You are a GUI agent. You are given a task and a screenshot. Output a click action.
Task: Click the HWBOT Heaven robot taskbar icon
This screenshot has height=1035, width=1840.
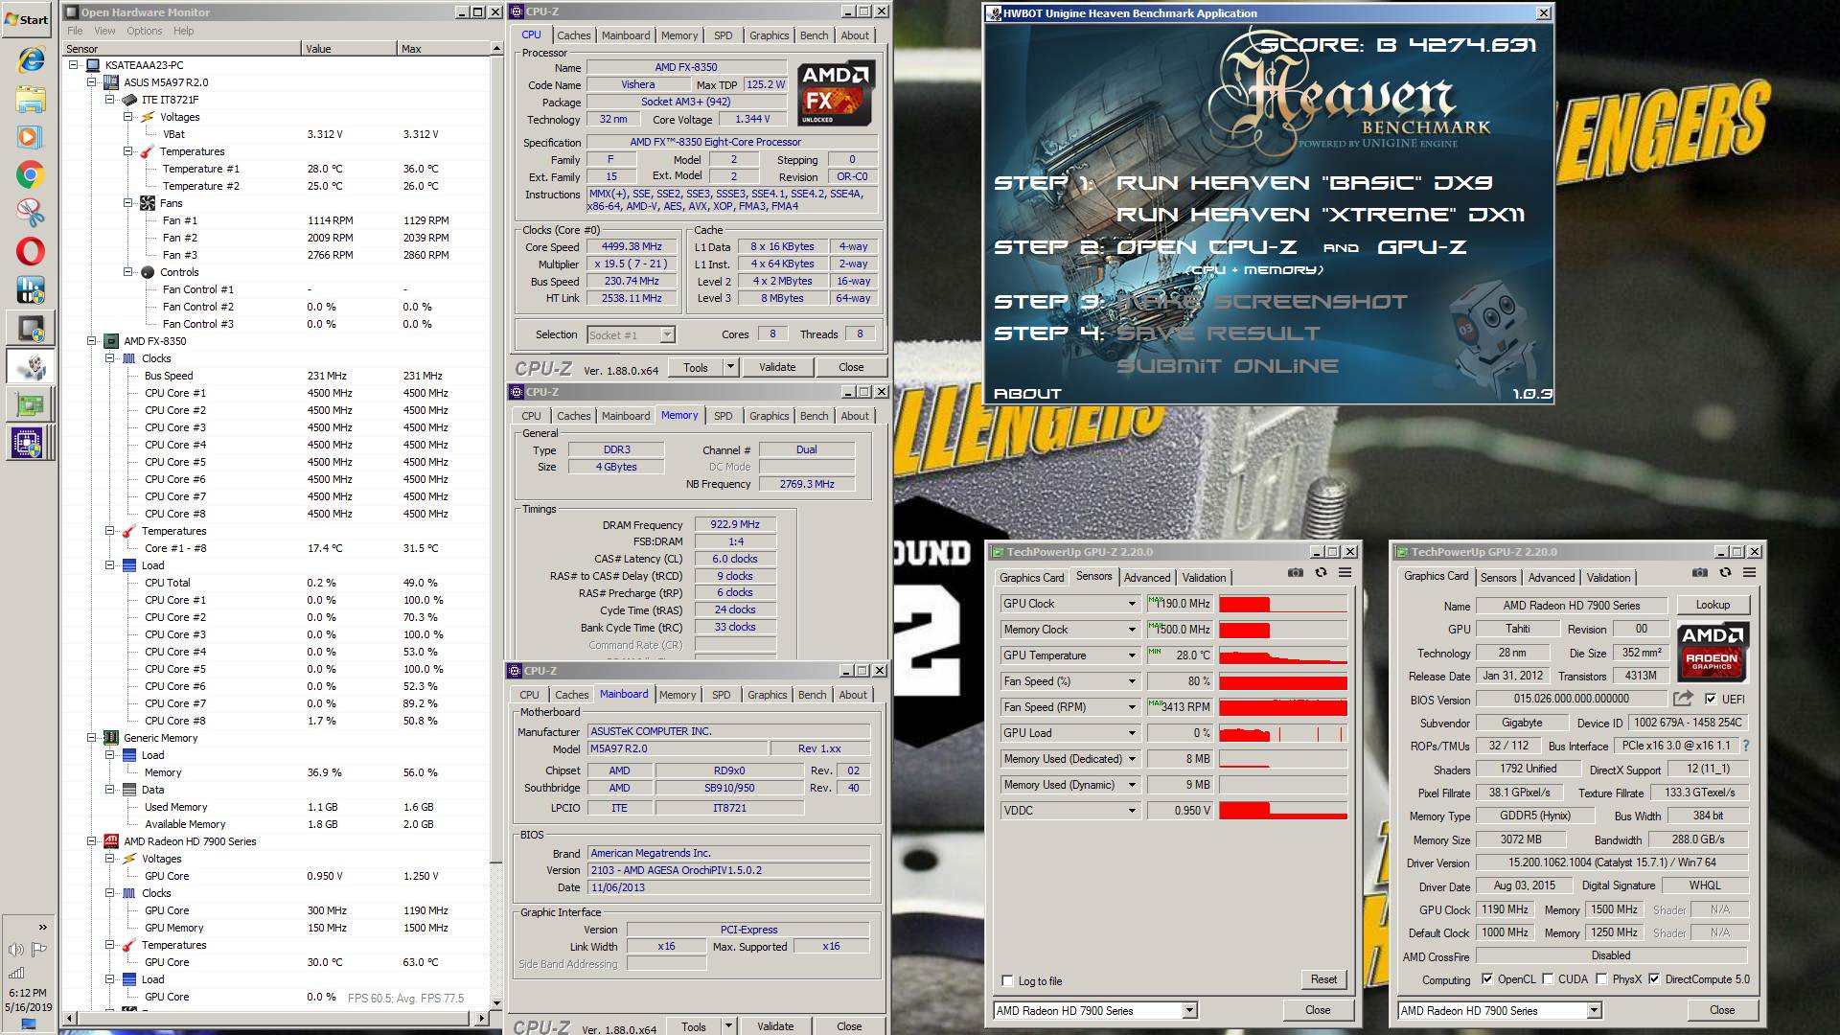[x=31, y=366]
